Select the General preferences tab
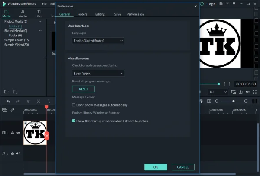The width and height of the screenshot is (260, 176). (65, 14)
